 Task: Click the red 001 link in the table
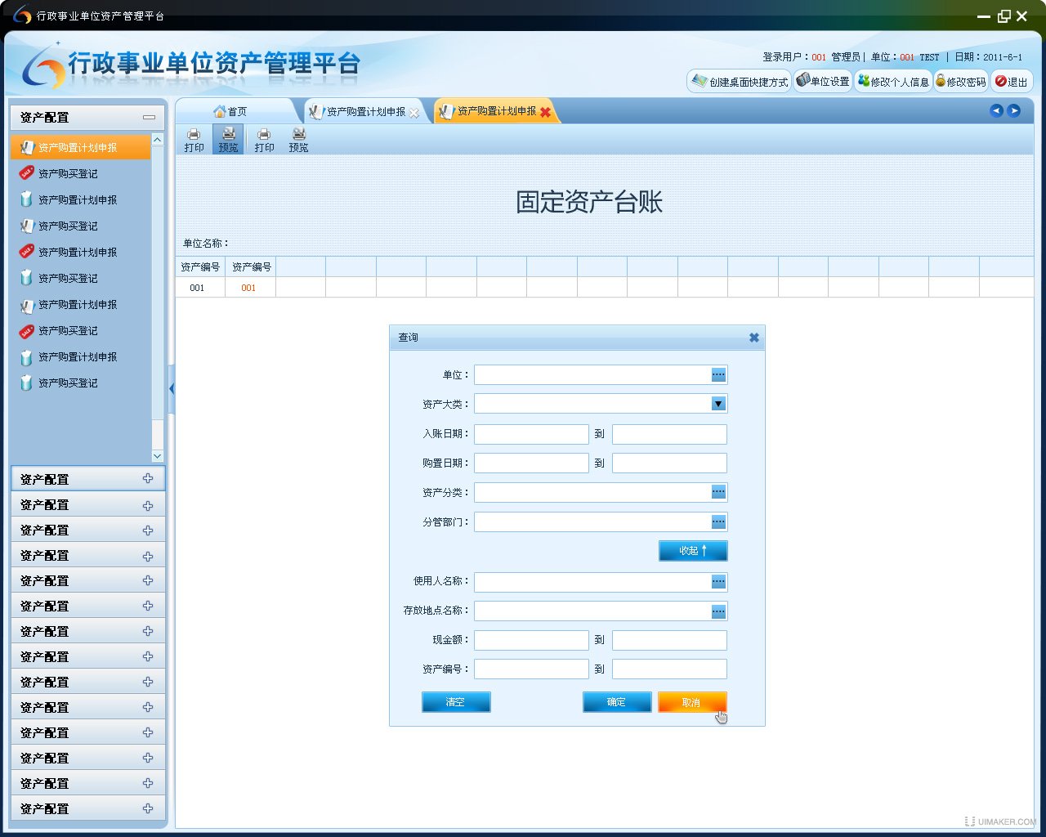point(248,288)
